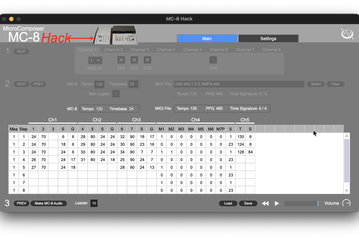The width and height of the screenshot is (359, 239).
Task: Click PREV button in step 3
Action: (21, 203)
